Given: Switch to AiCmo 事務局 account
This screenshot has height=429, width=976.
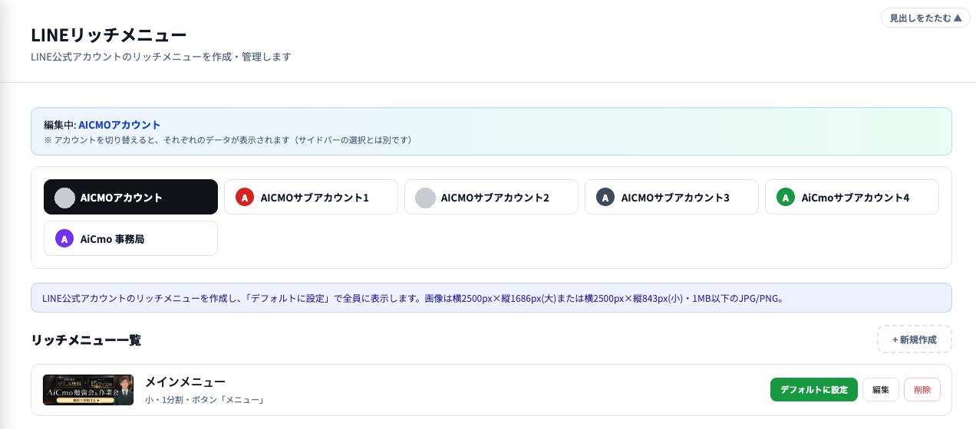Looking at the screenshot, I should 130,238.
